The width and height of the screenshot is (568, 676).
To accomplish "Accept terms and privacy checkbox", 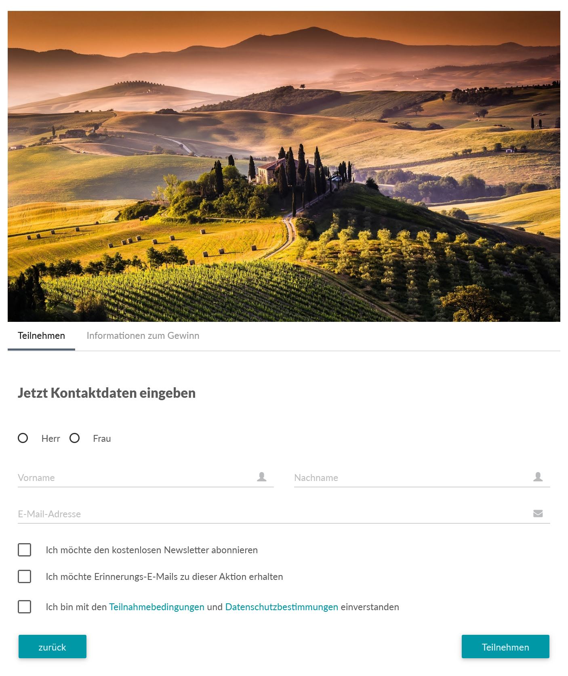I will pos(25,607).
